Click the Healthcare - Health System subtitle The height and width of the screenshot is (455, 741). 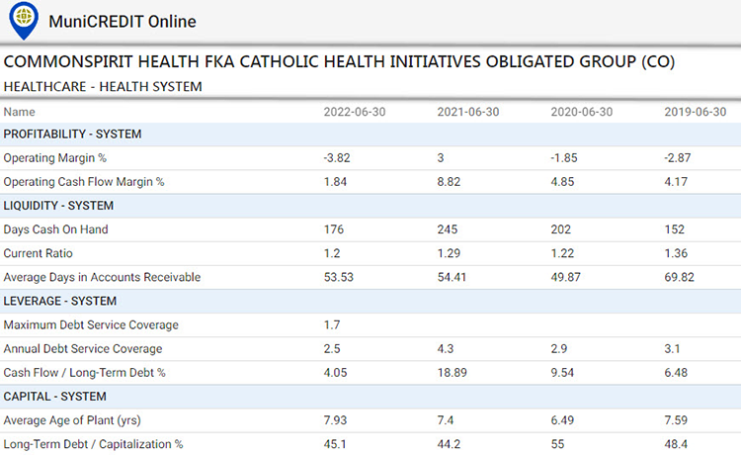pyautogui.click(x=103, y=87)
